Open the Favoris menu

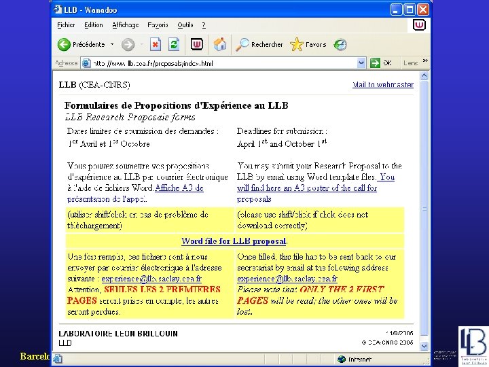tap(158, 25)
